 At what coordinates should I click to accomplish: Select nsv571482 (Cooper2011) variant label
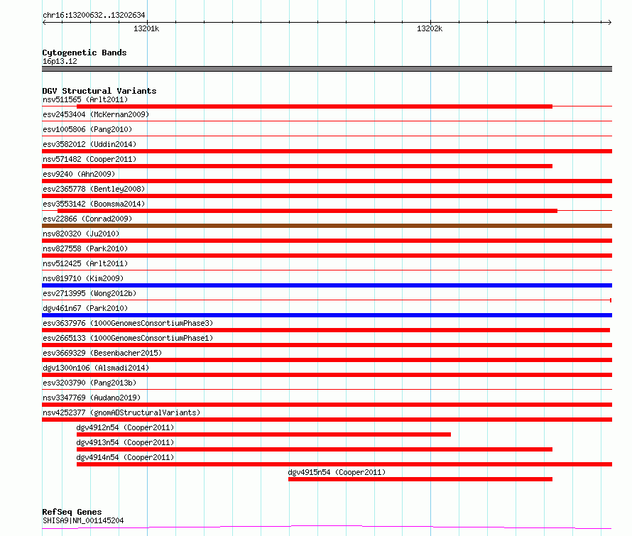tap(89, 159)
